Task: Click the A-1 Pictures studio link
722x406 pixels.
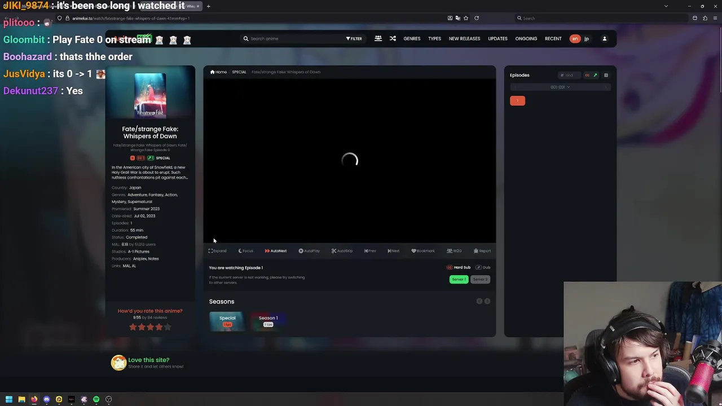Action: 138,251
